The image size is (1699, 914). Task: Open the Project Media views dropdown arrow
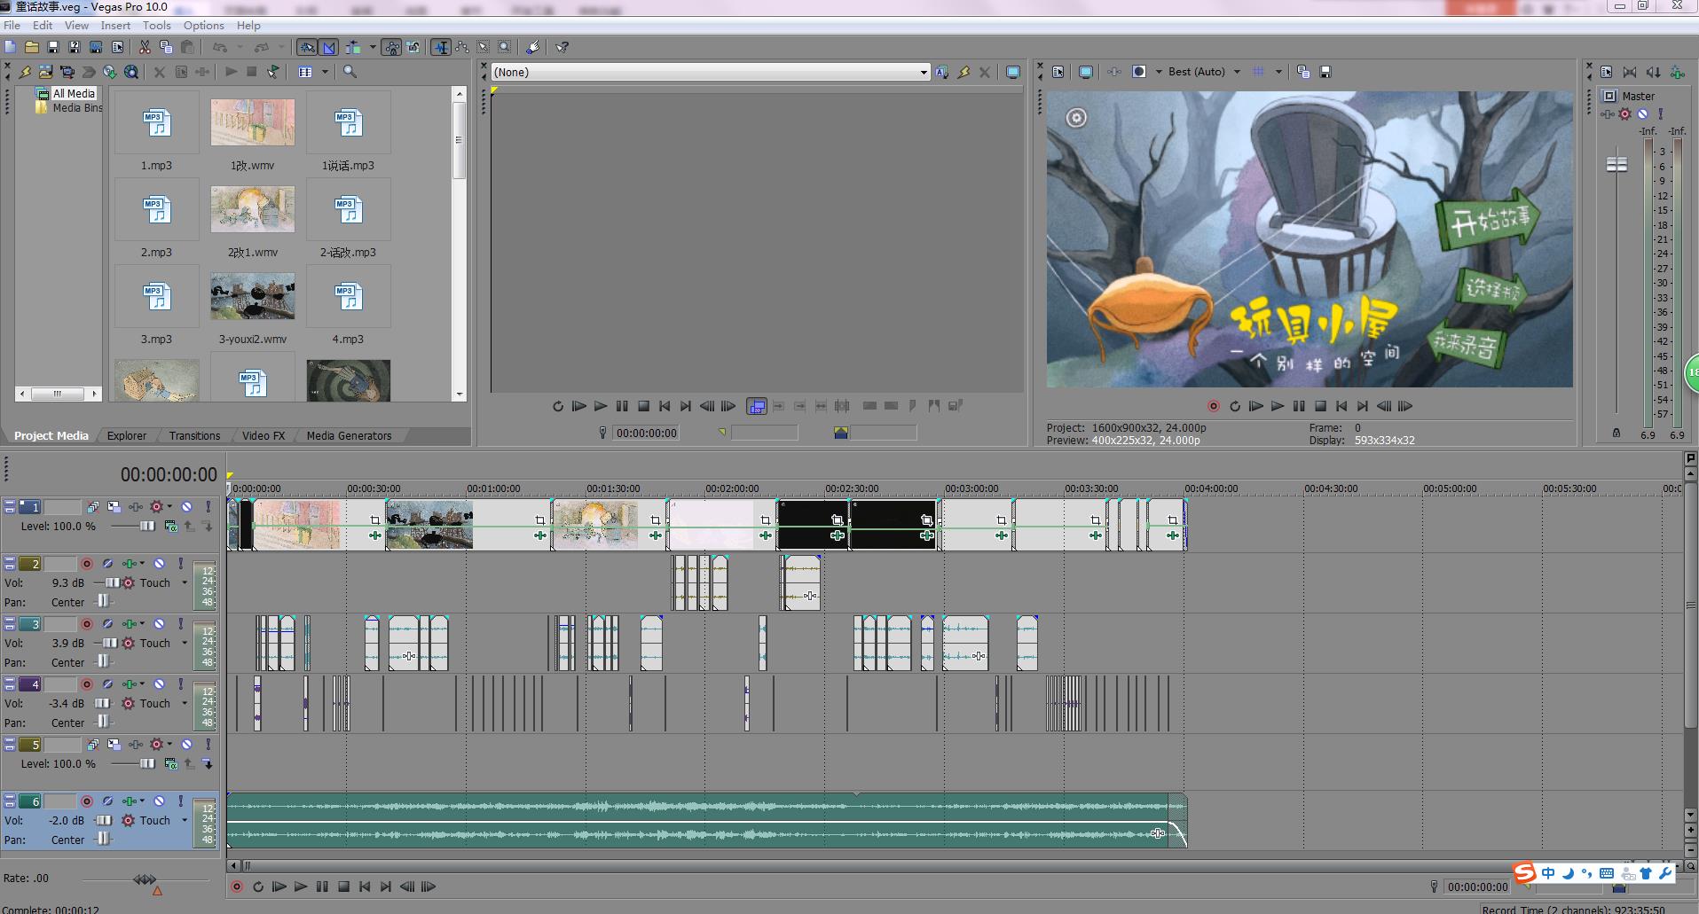[325, 72]
